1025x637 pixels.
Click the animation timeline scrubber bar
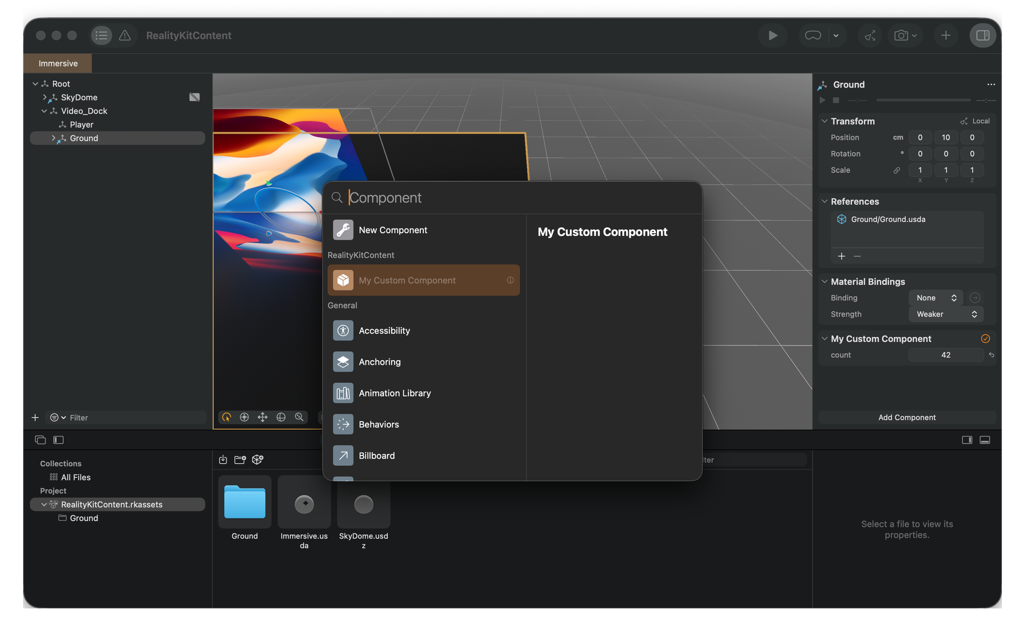(x=923, y=100)
